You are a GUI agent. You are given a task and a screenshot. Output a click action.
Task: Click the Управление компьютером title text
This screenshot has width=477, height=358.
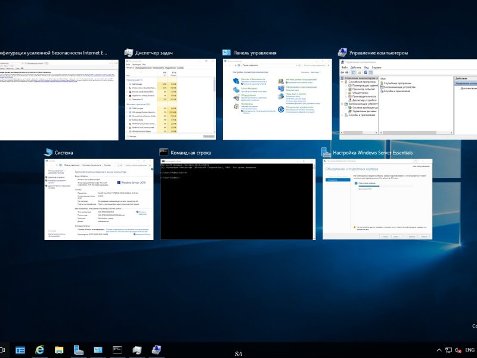point(379,53)
